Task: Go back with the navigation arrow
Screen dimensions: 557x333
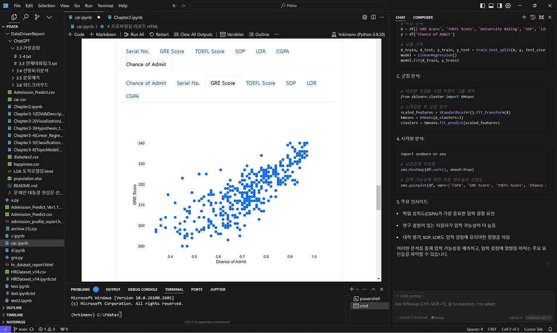Action: 174,6
